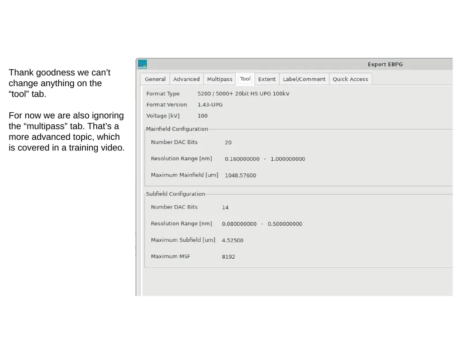Switch to the Quick Access tab
This screenshot has width=461, height=345.
point(350,79)
